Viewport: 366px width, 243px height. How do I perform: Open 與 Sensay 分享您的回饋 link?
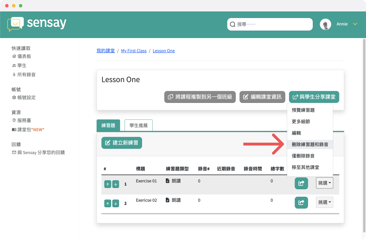pos(38,152)
